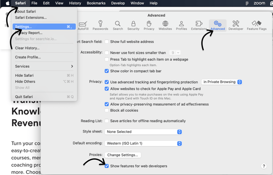Viewport: 273px width, 175px height.
Task: Open the in Private Browsing dropdown
Action: coord(222,82)
